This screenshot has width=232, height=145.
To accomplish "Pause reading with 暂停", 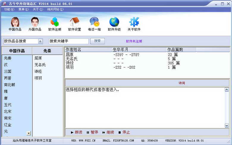I will tap(92, 132).
